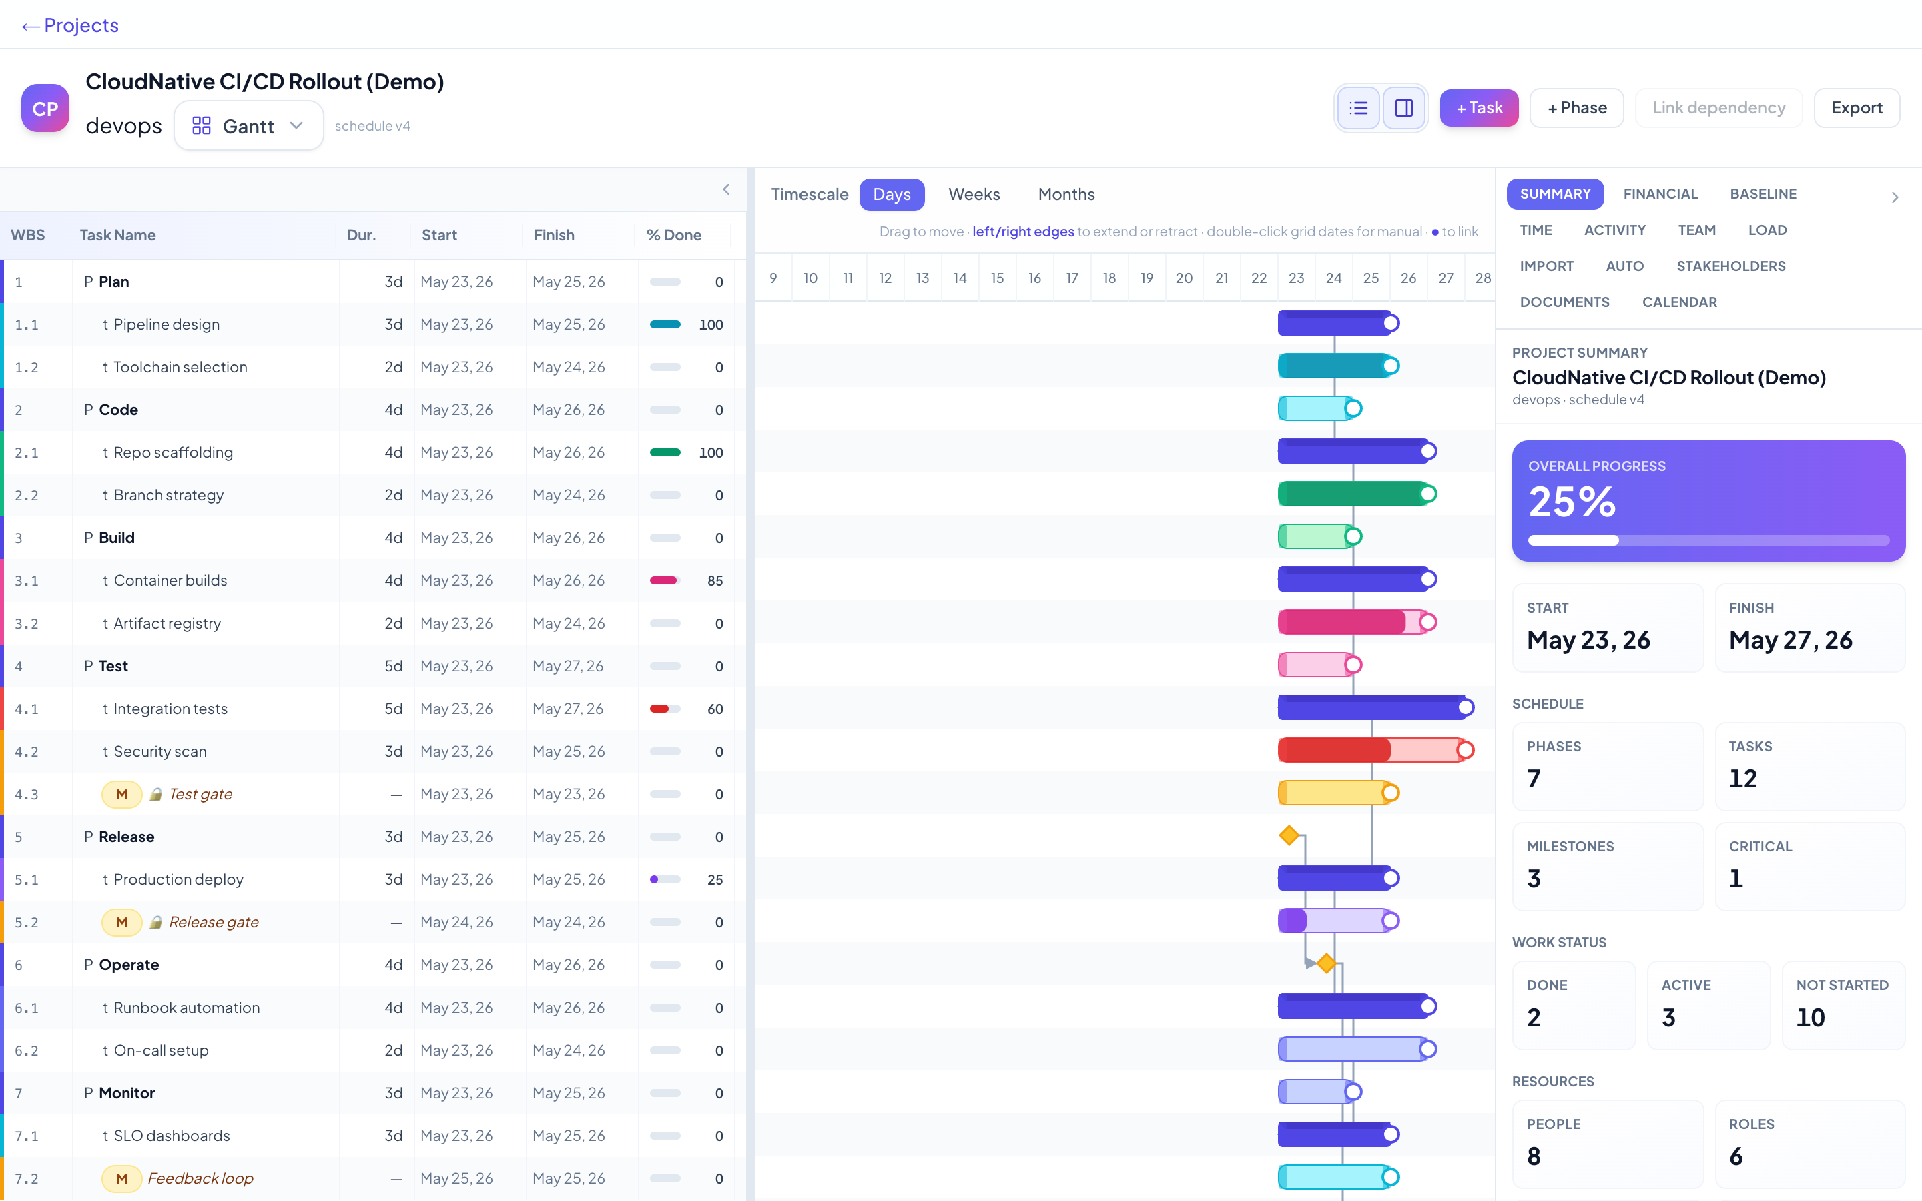This screenshot has height=1201, width=1922.
Task: Open the Gantt view dropdown
Action: (x=248, y=125)
